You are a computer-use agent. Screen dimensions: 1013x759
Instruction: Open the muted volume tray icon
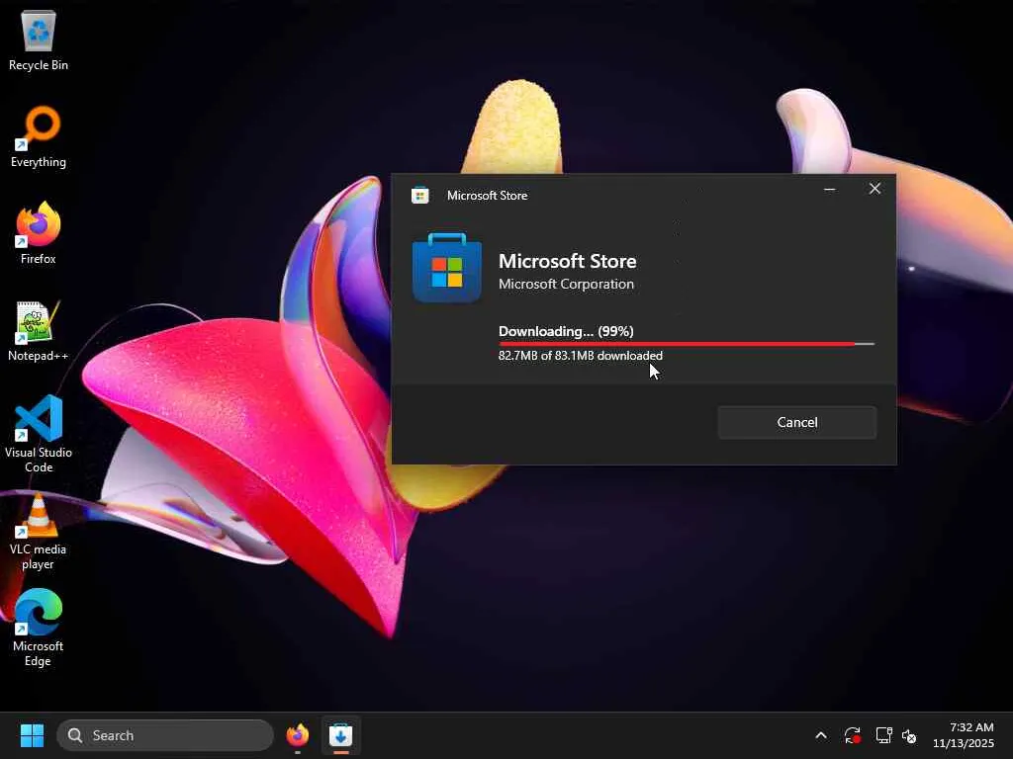909,735
